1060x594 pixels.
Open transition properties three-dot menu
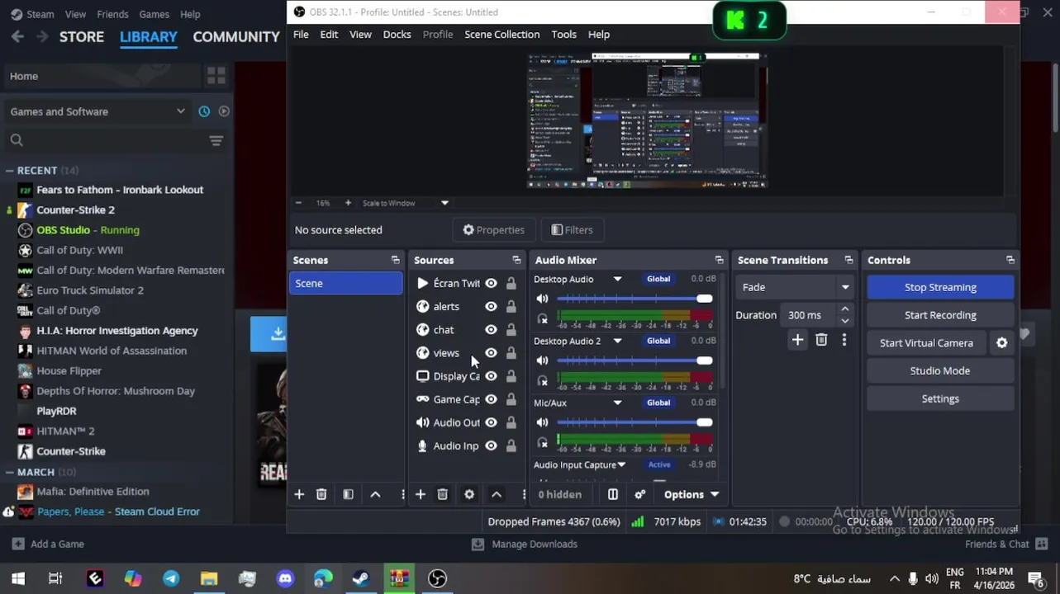click(x=844, y=340)
